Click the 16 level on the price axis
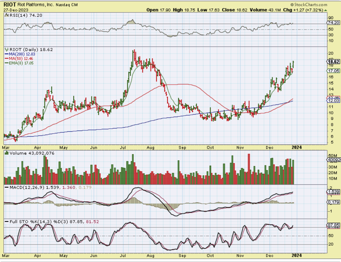The width and height of the screenshot is (341, 262). [x=331, y=77]
